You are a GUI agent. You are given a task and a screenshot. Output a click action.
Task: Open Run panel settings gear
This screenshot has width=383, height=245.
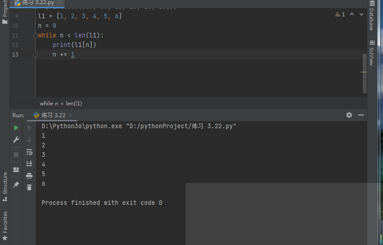[x=349, y=115]
